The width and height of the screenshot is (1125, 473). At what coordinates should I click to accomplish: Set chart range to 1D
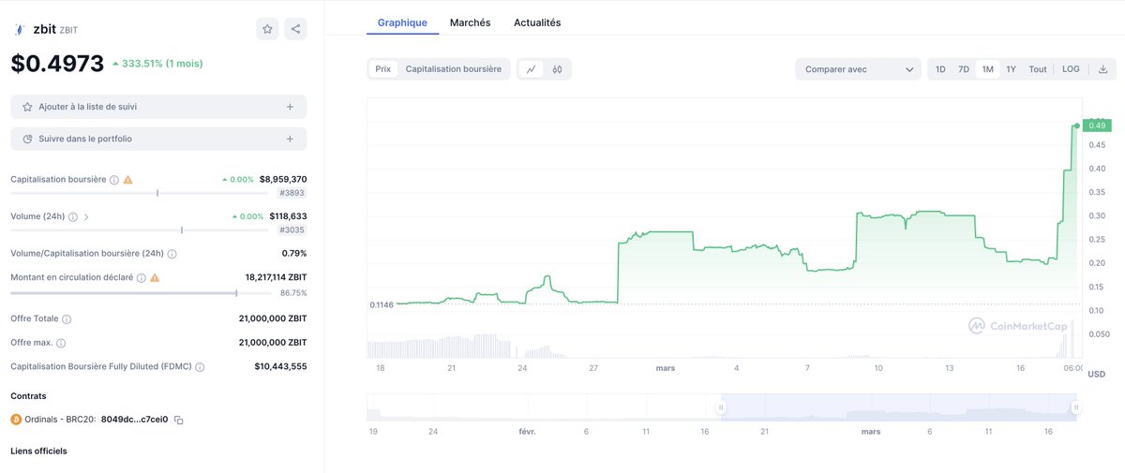pos(940,69)
